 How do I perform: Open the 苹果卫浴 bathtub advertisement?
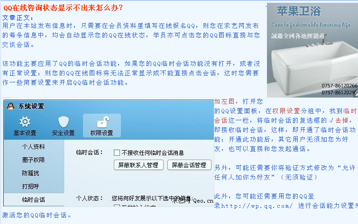coord(312,50)
